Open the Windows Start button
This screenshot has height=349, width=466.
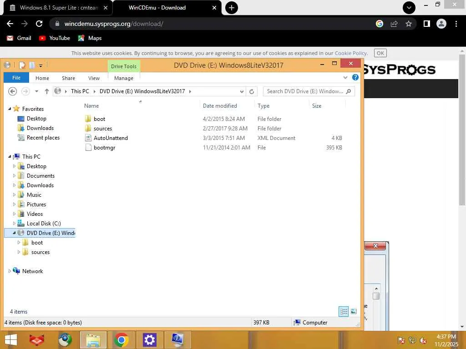[11, 340]
